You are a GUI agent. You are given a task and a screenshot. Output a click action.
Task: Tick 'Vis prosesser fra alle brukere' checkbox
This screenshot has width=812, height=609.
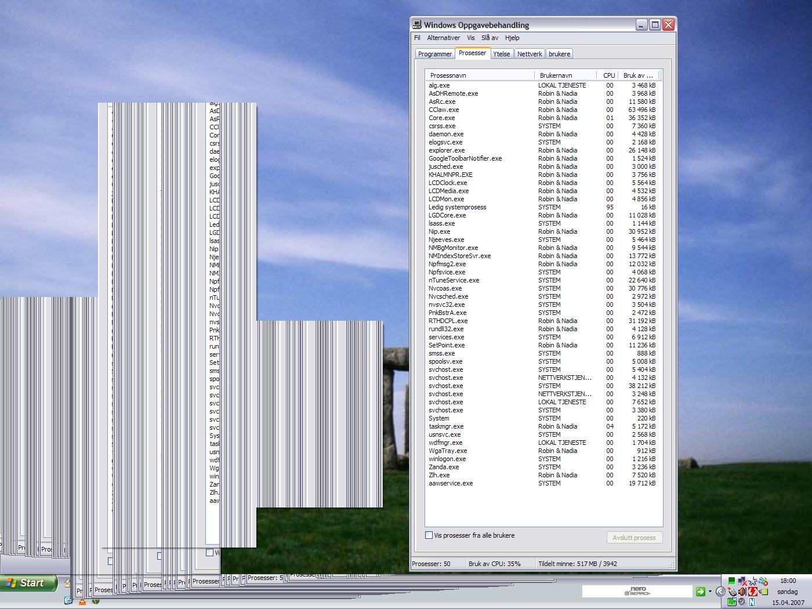coord(429,535)
